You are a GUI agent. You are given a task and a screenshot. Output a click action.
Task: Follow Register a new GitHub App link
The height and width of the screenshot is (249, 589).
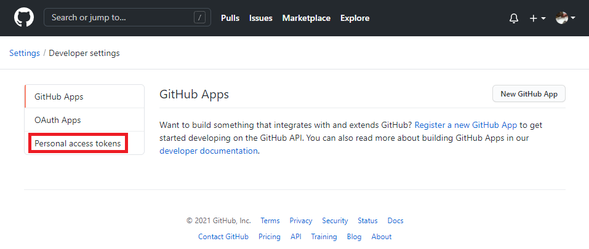point(466,125)
